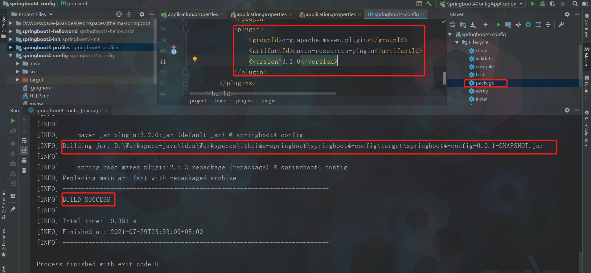Image resolution: width=591 pixels, height=273 pixels.
Task: Run with Coverage shield icon
Action: [x=552, y=4]
